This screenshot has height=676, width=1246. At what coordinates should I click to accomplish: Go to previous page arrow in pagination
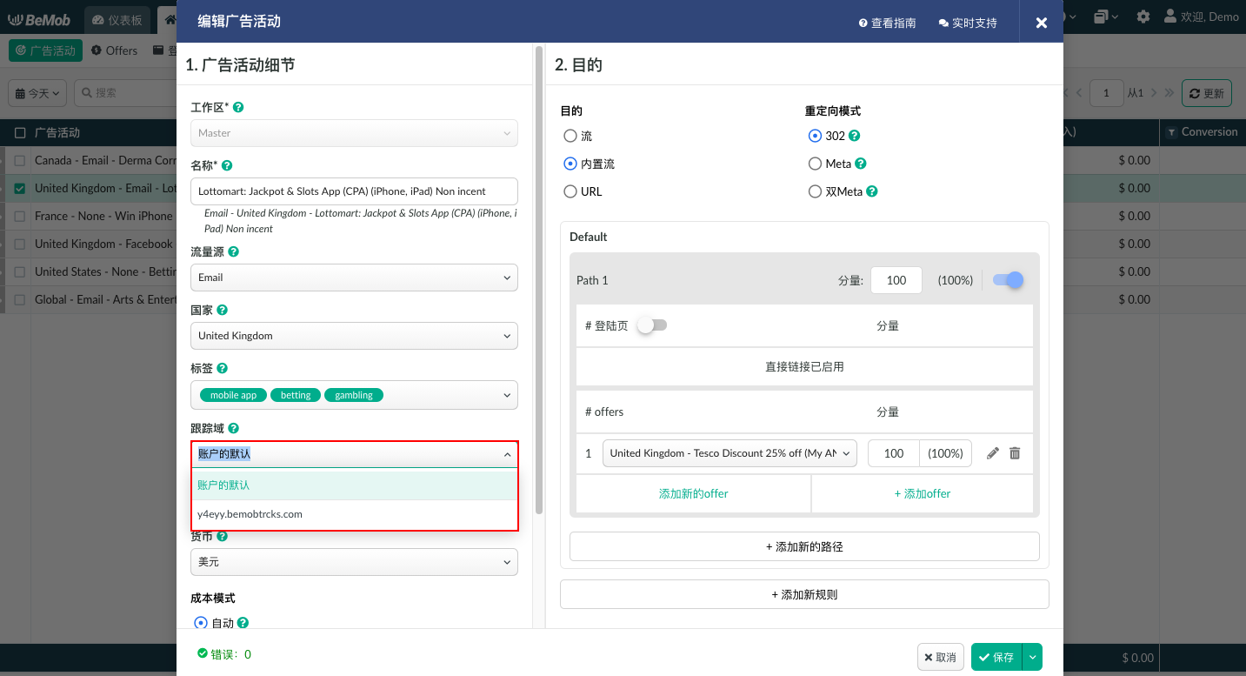point(1078,92)
